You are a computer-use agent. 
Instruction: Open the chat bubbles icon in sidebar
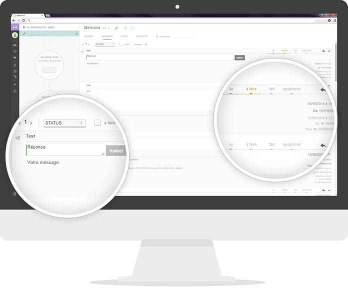coord(15,57)
